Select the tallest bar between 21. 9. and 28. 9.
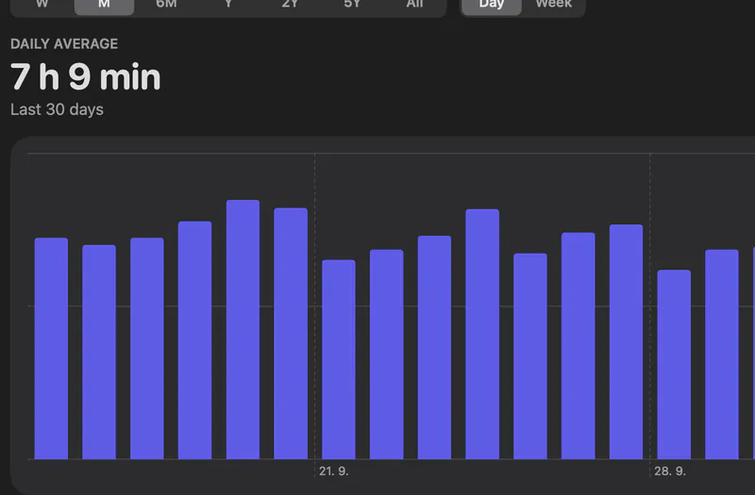 click(x=482, y=335)
